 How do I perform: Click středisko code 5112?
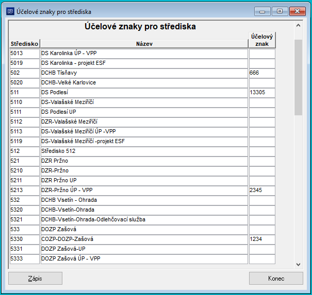[25, 122]
